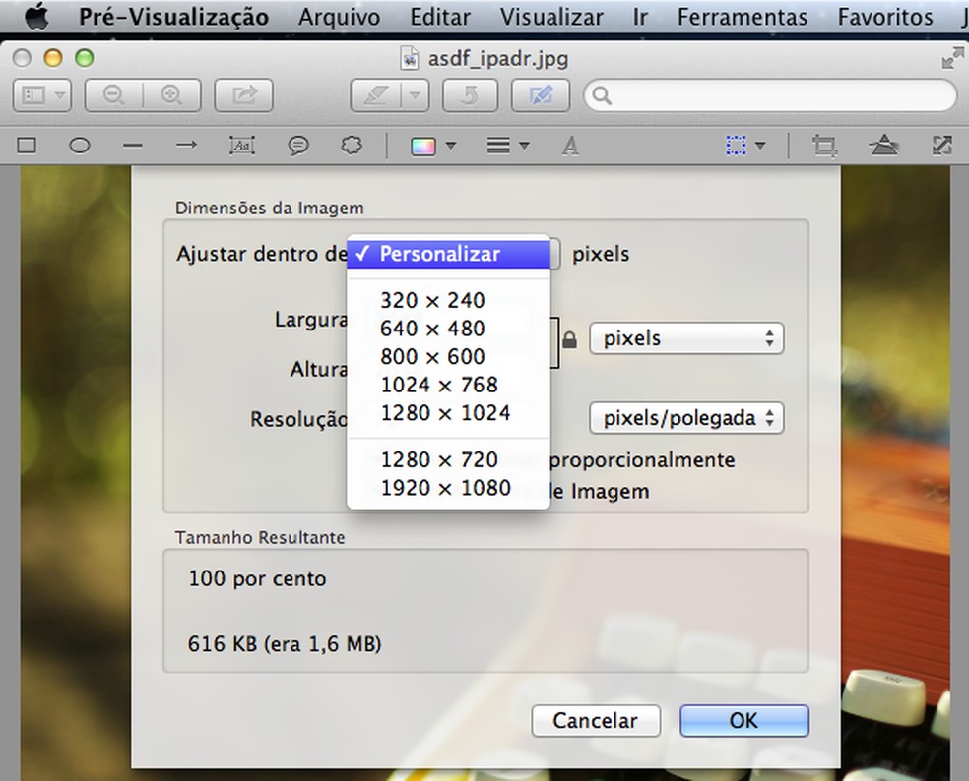The height and width of the screenshot is (781, 969).
Task: Select the rectangle shape tool
Action: [27, 146]
